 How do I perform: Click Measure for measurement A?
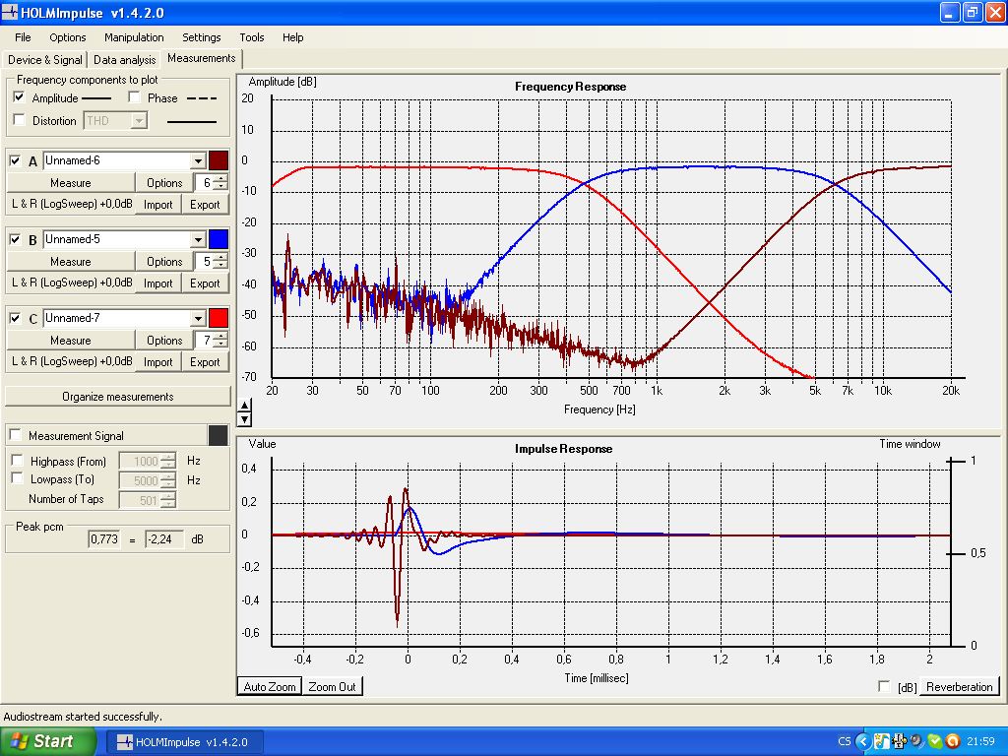tap(71, 183)
